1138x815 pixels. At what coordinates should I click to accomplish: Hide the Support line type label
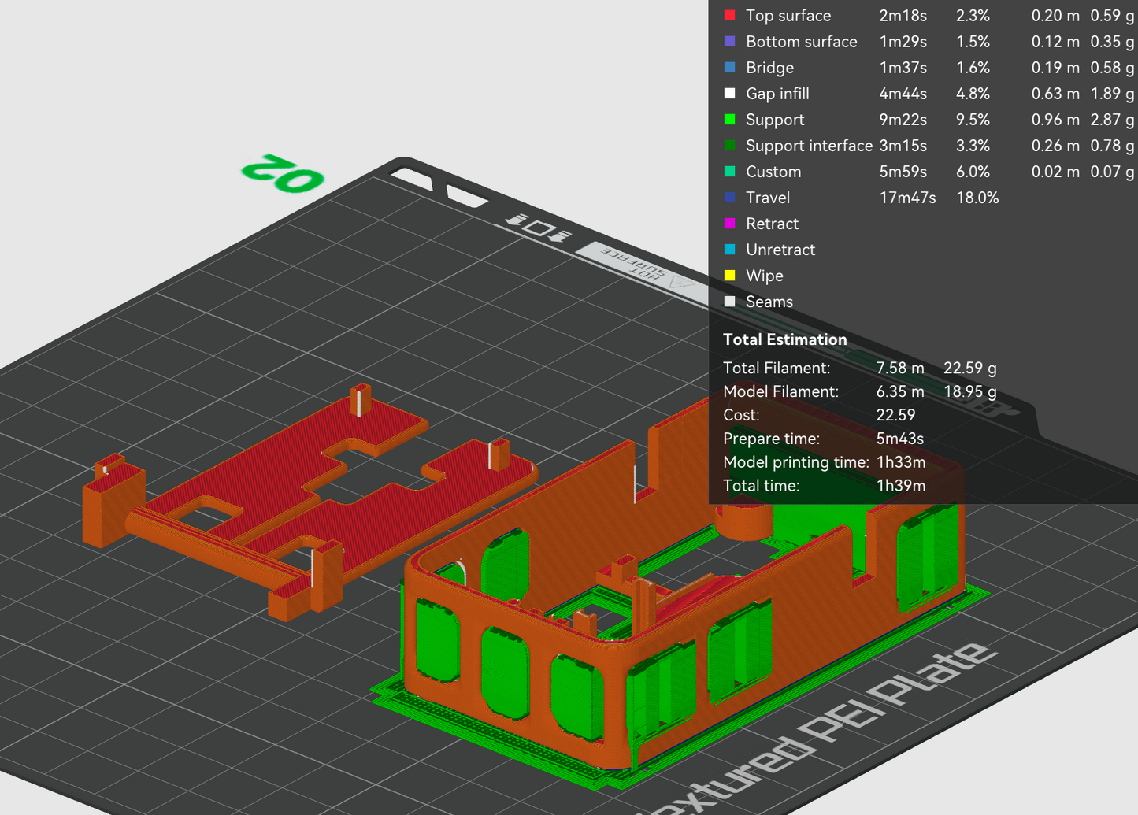click(x=775, y=120)
